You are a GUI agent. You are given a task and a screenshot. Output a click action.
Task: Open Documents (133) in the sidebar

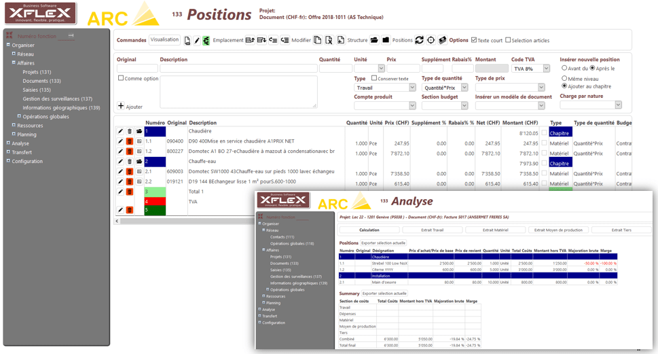pos(41,81)
